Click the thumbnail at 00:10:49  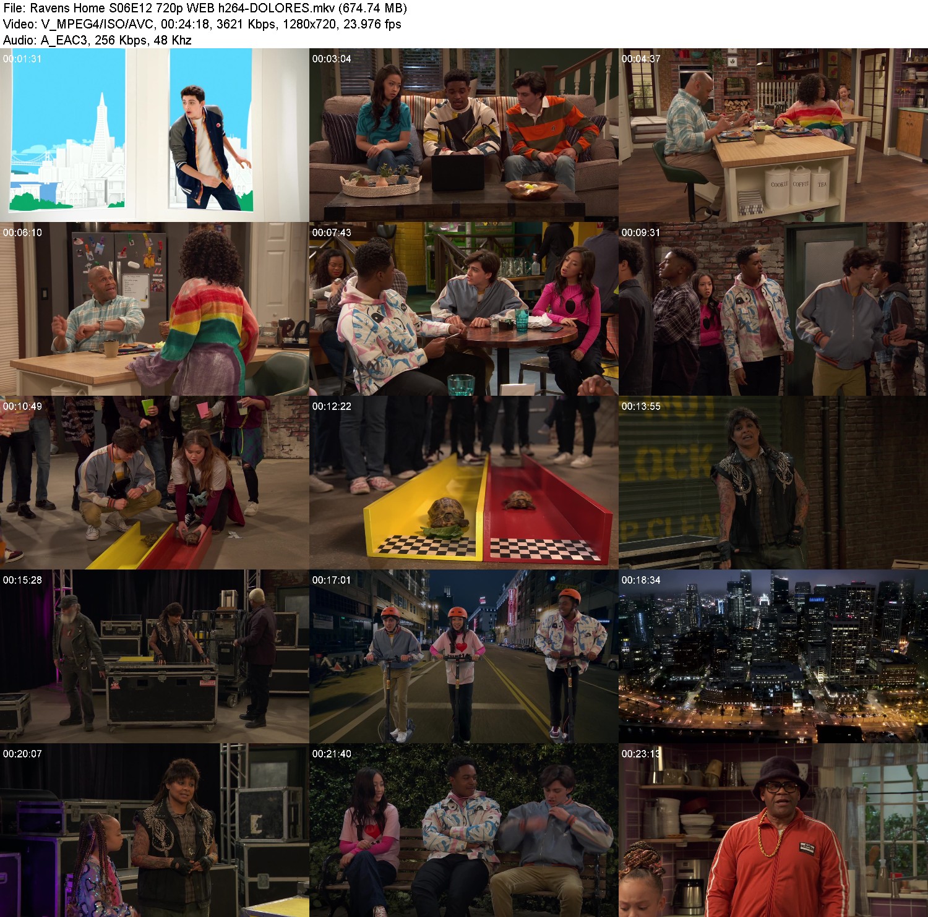tap(155, 483)
